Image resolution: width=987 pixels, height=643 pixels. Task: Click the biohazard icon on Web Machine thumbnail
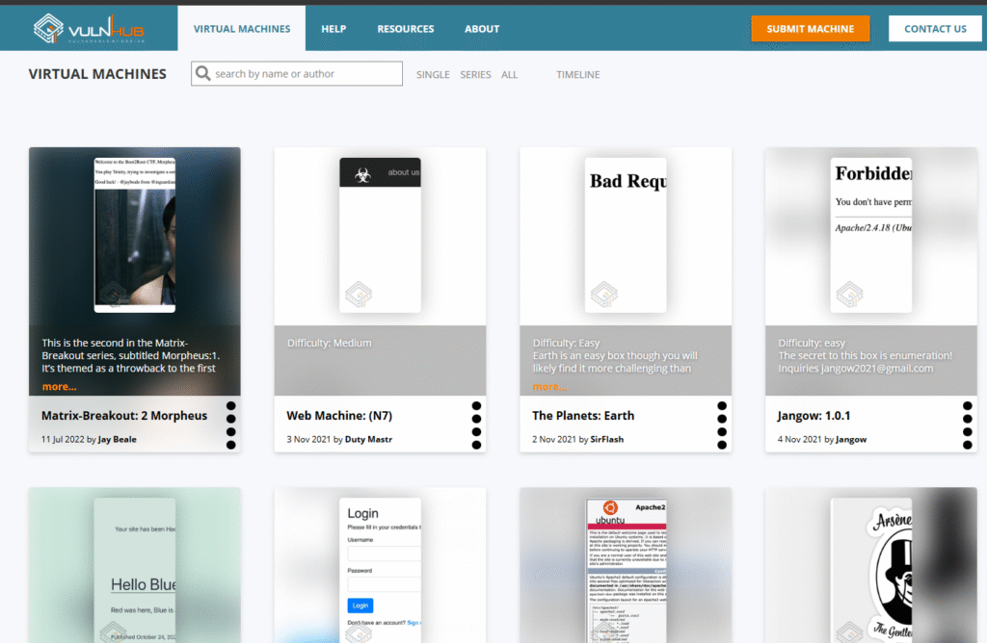(363, 173)
